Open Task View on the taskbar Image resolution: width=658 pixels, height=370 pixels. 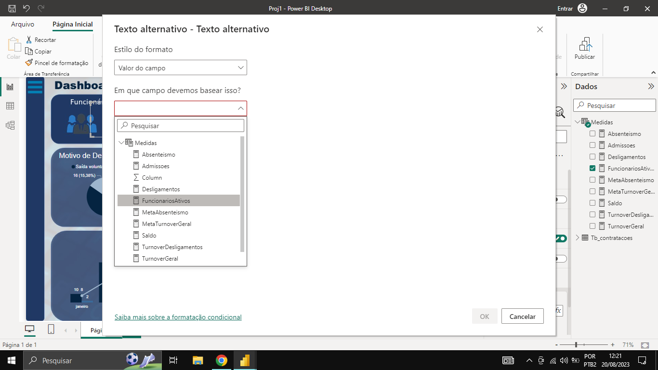[x=173, y=360]
